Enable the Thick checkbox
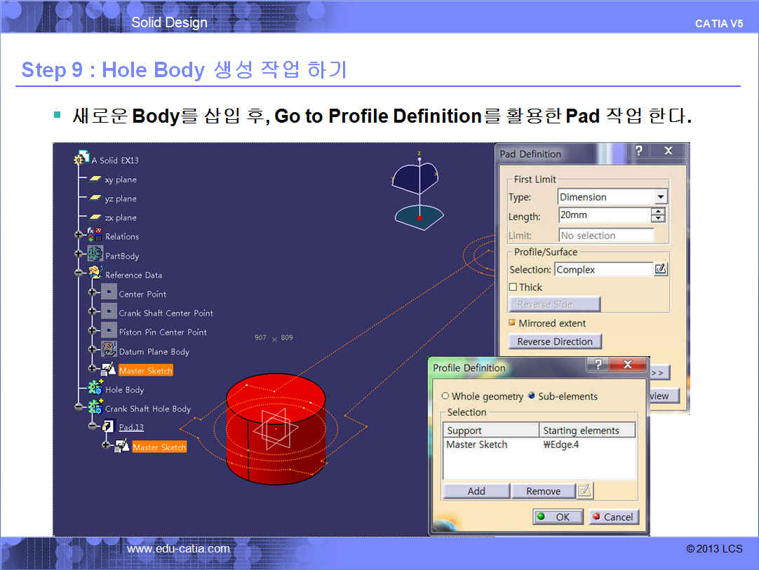 [513, 287]
